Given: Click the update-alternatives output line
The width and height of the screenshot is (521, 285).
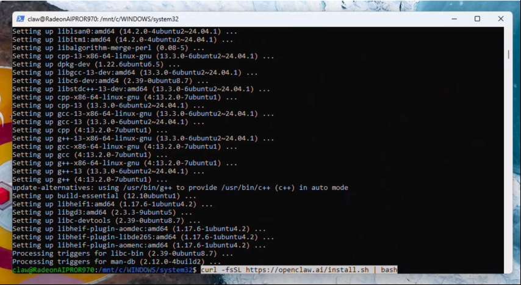Looking at the screenshot, I should 180,187.
